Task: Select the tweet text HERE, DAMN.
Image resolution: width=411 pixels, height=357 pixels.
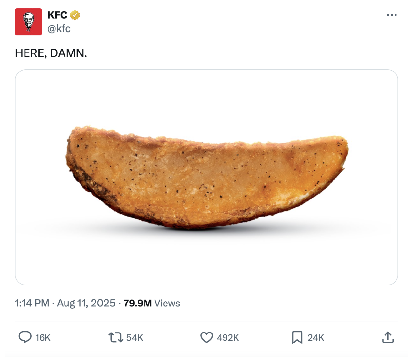Action: (51, 53)
